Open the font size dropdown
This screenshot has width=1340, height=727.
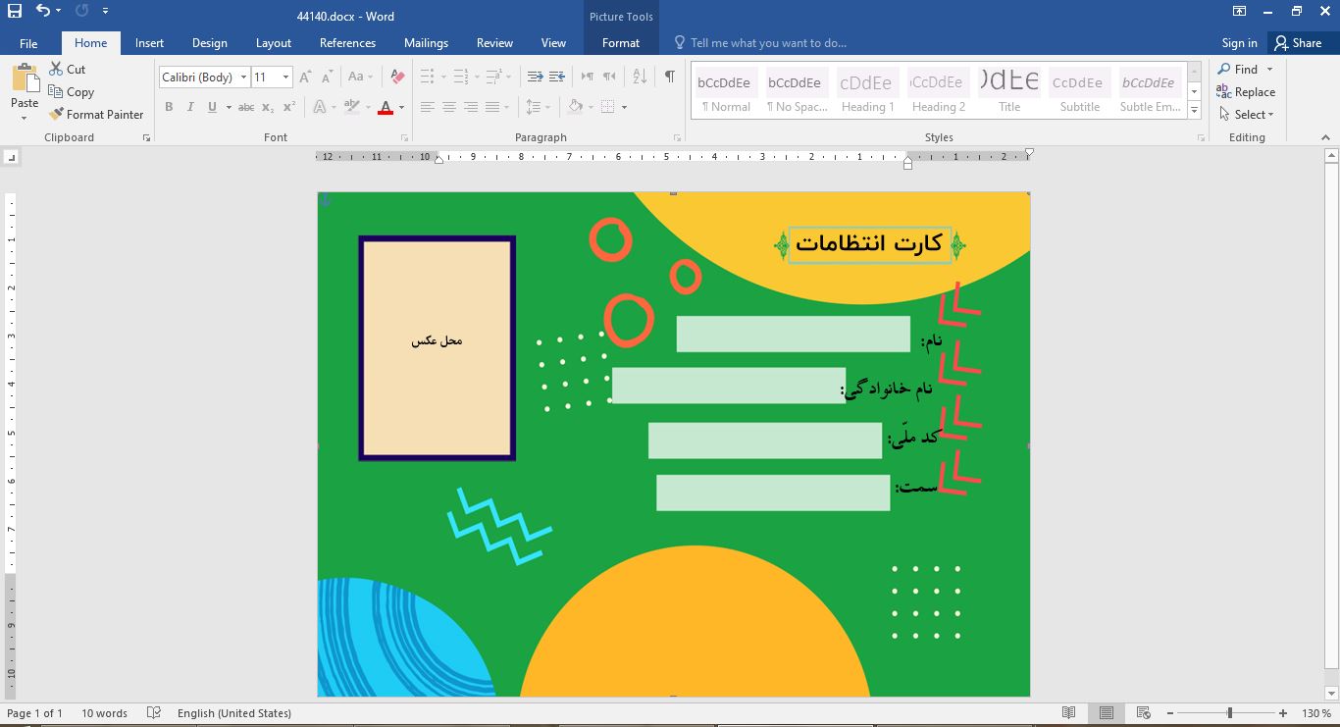tap(285, 77)
